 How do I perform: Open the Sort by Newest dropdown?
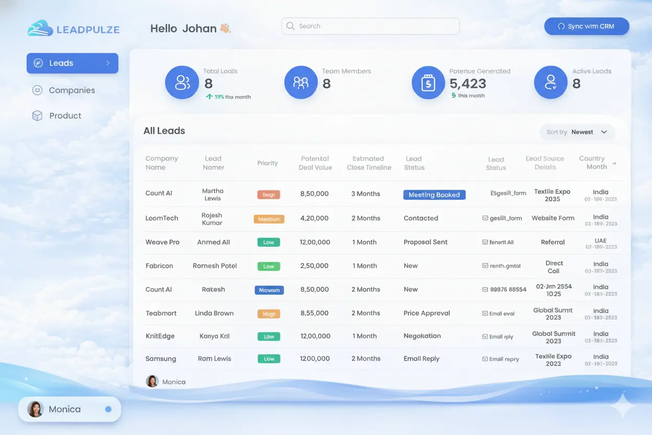click(577, 132)
